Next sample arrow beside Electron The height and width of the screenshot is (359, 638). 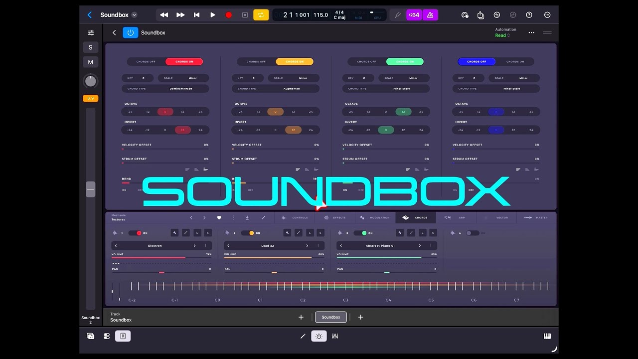pyautogui.click(x=194, y=246)
